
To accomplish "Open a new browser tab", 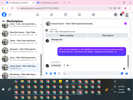I will pos(69,3).
